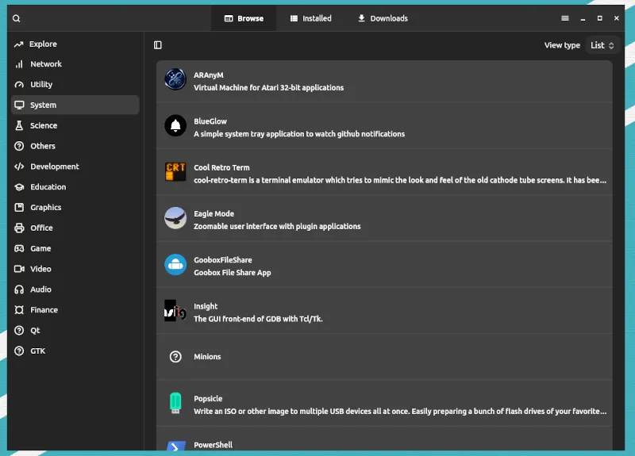The width and height of the screenshot is (635, 456).
Task: Toggle the sidebar panel button
Action: (x=158, y=45)
